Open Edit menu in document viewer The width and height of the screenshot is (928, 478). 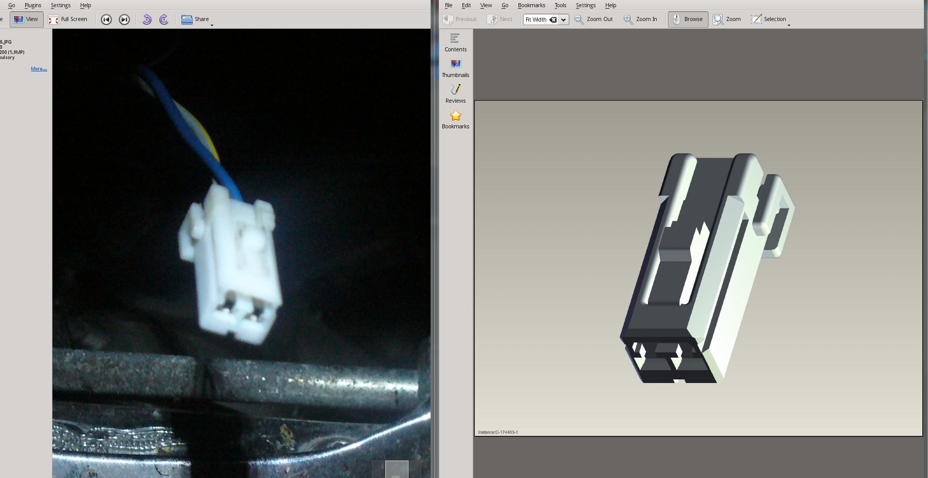coord(466,5)
